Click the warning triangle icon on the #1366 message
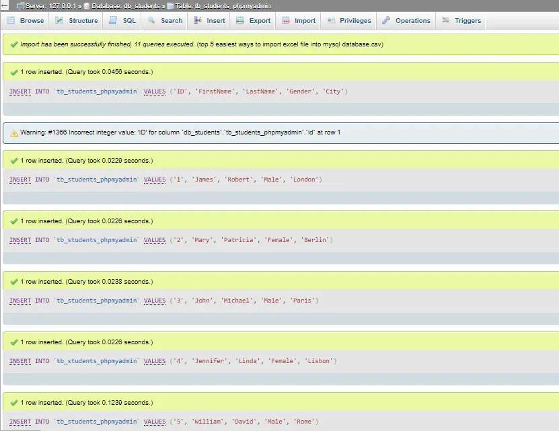 click(x=13, y=133)
